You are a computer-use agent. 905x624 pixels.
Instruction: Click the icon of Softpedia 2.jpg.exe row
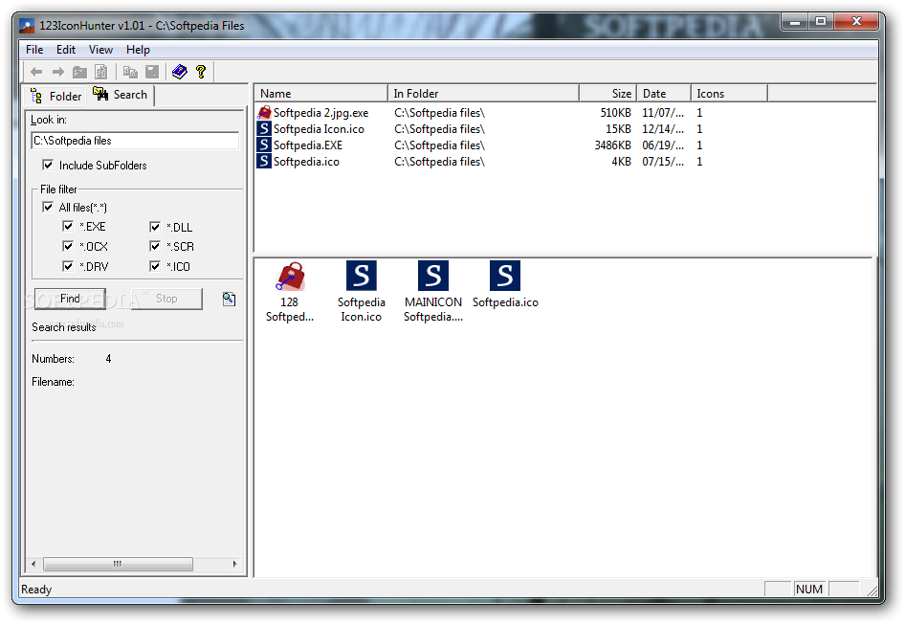point(264,113)
